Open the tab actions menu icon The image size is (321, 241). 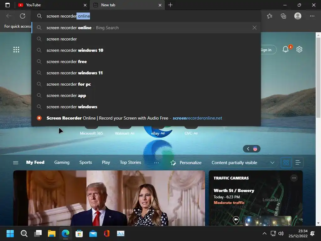(8, 5)
